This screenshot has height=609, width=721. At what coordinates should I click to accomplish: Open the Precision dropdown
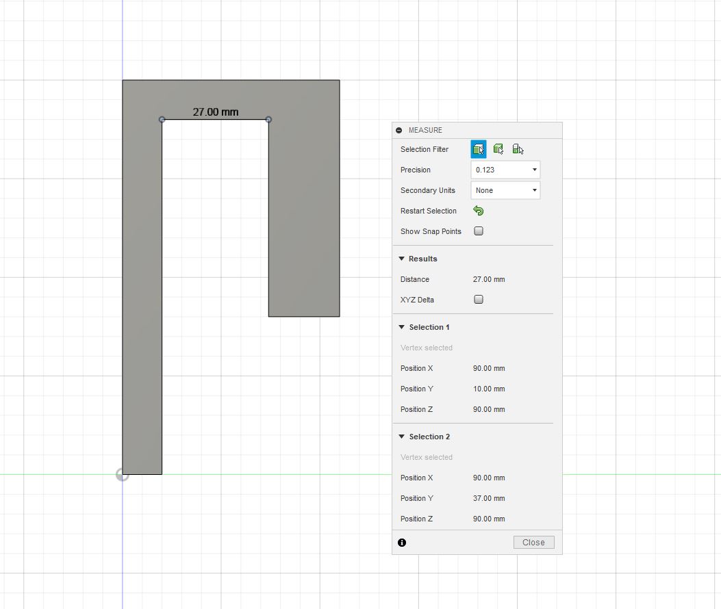(x=505, y=170)
